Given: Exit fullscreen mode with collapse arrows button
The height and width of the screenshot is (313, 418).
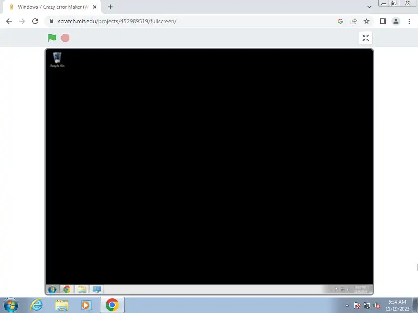Looking at the screenshot, I should [x=366, y=38].
